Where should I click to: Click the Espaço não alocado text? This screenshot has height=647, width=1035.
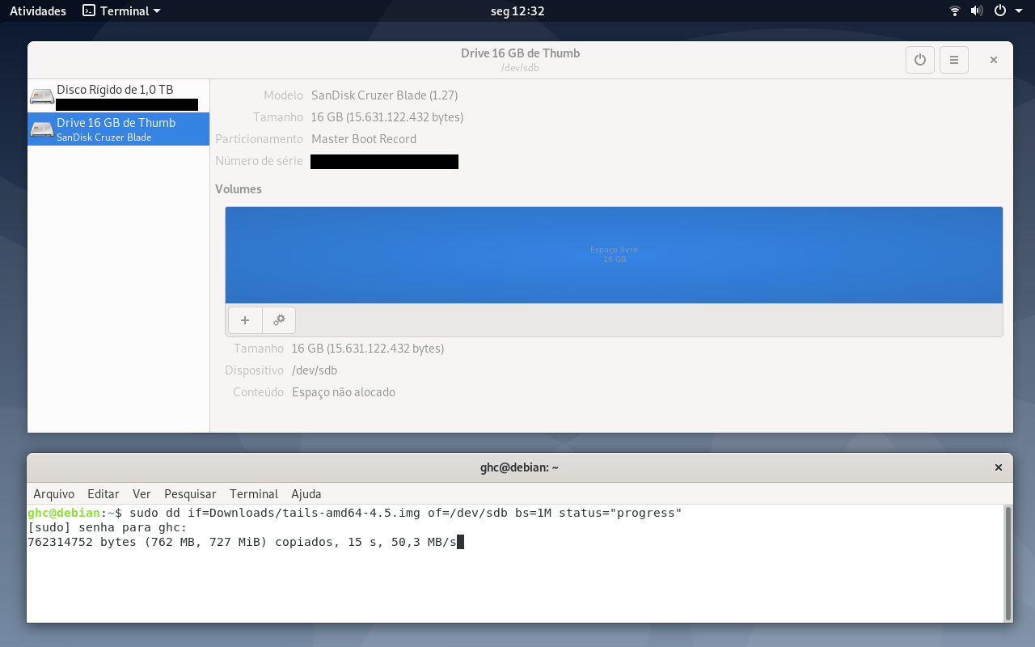click(344, 392)
